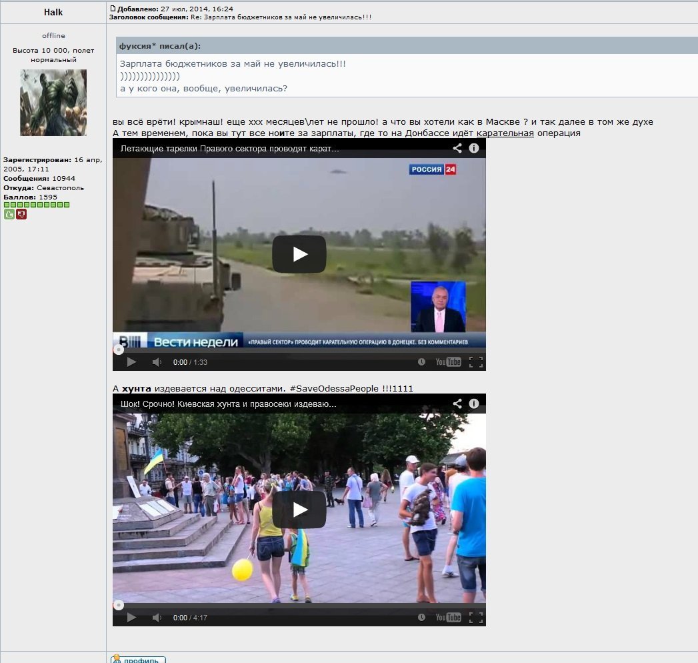Enter fullscreen on the Odessa video
The image size is (698, 663).
[x=475, y=618]
